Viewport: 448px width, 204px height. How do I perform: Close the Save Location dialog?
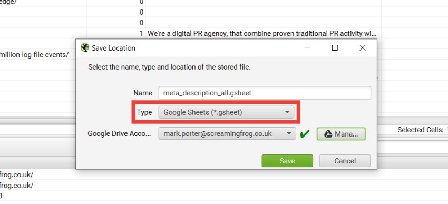click(362, 48)
